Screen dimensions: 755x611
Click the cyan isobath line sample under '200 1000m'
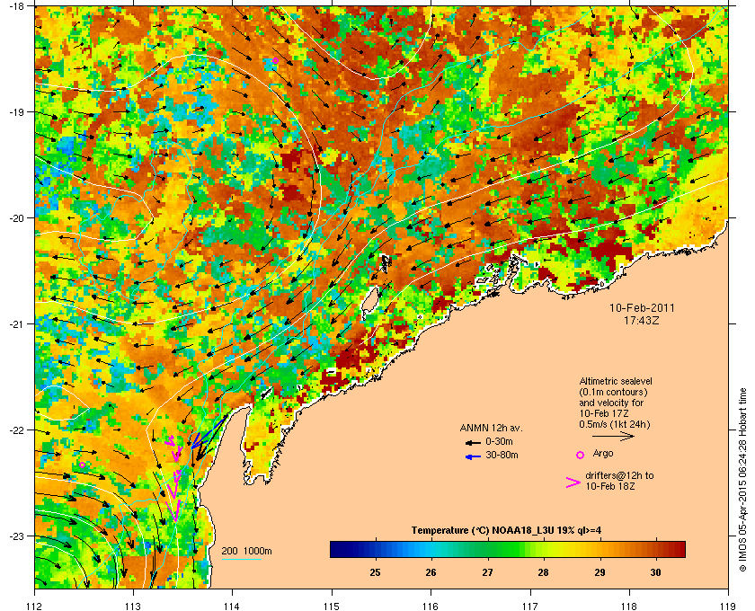point(241,560)
